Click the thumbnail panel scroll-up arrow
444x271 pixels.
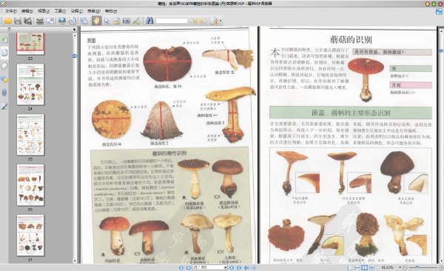coord(75,36)
